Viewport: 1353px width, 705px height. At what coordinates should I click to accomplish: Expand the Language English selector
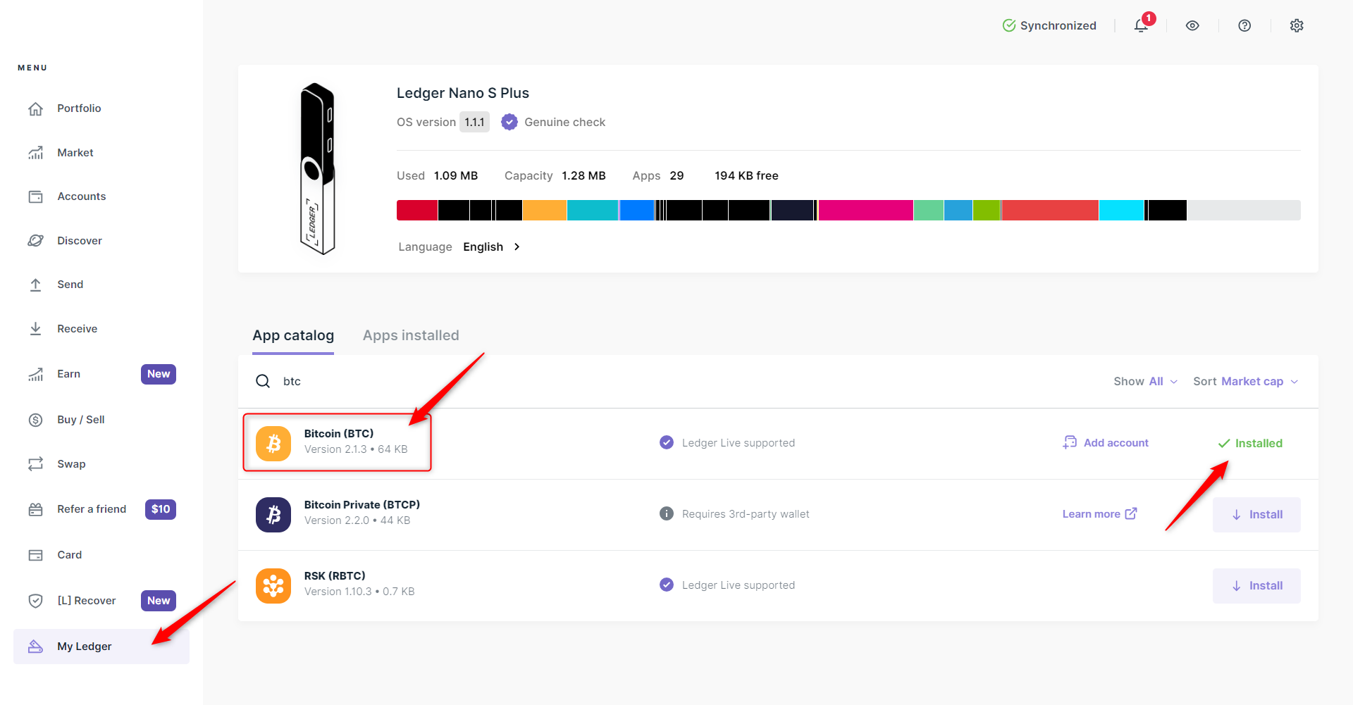click(490, 247)
